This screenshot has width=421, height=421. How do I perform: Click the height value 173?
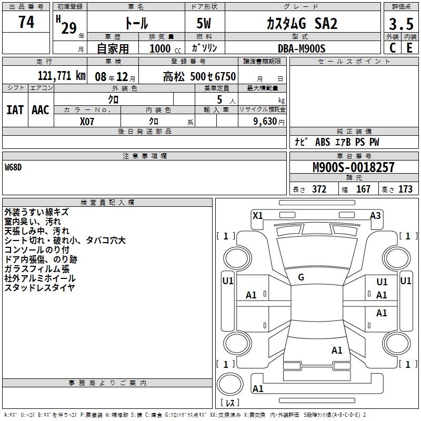405,189
